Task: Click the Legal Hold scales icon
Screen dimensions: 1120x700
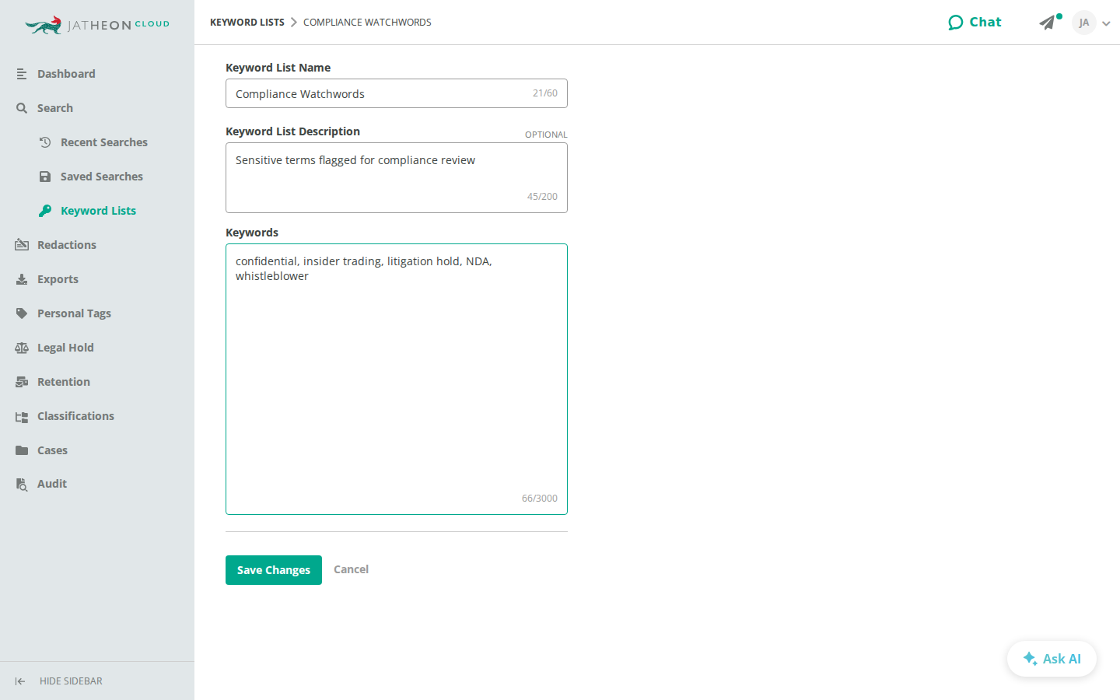Action: pos(22,348)
